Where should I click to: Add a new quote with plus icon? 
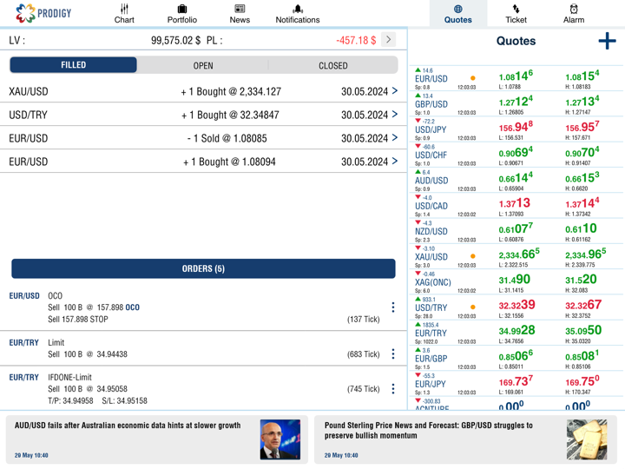tap(607, 41)
